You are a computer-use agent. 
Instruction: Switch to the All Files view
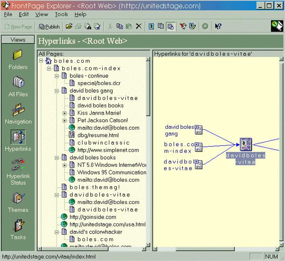(18, 87)
